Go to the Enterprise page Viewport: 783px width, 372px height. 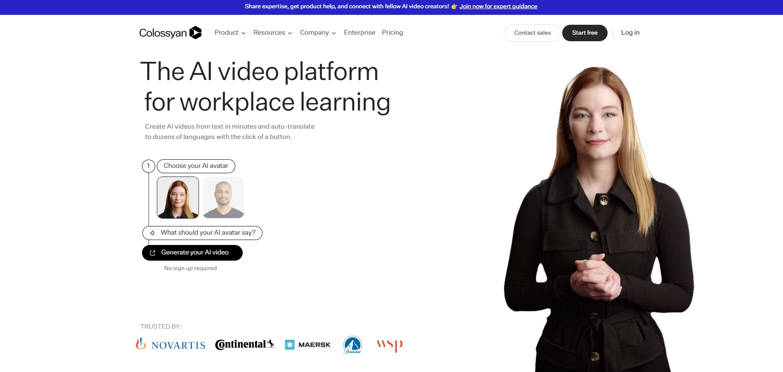(x=360, y=33)
